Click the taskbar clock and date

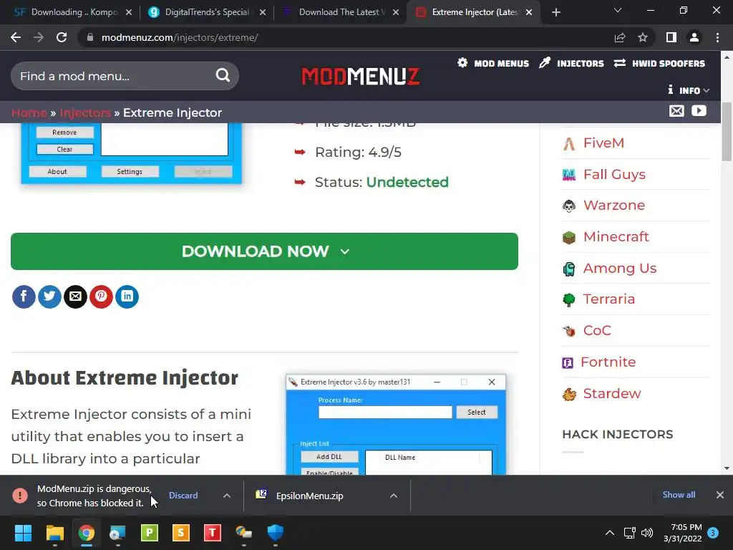click(682, 533)
